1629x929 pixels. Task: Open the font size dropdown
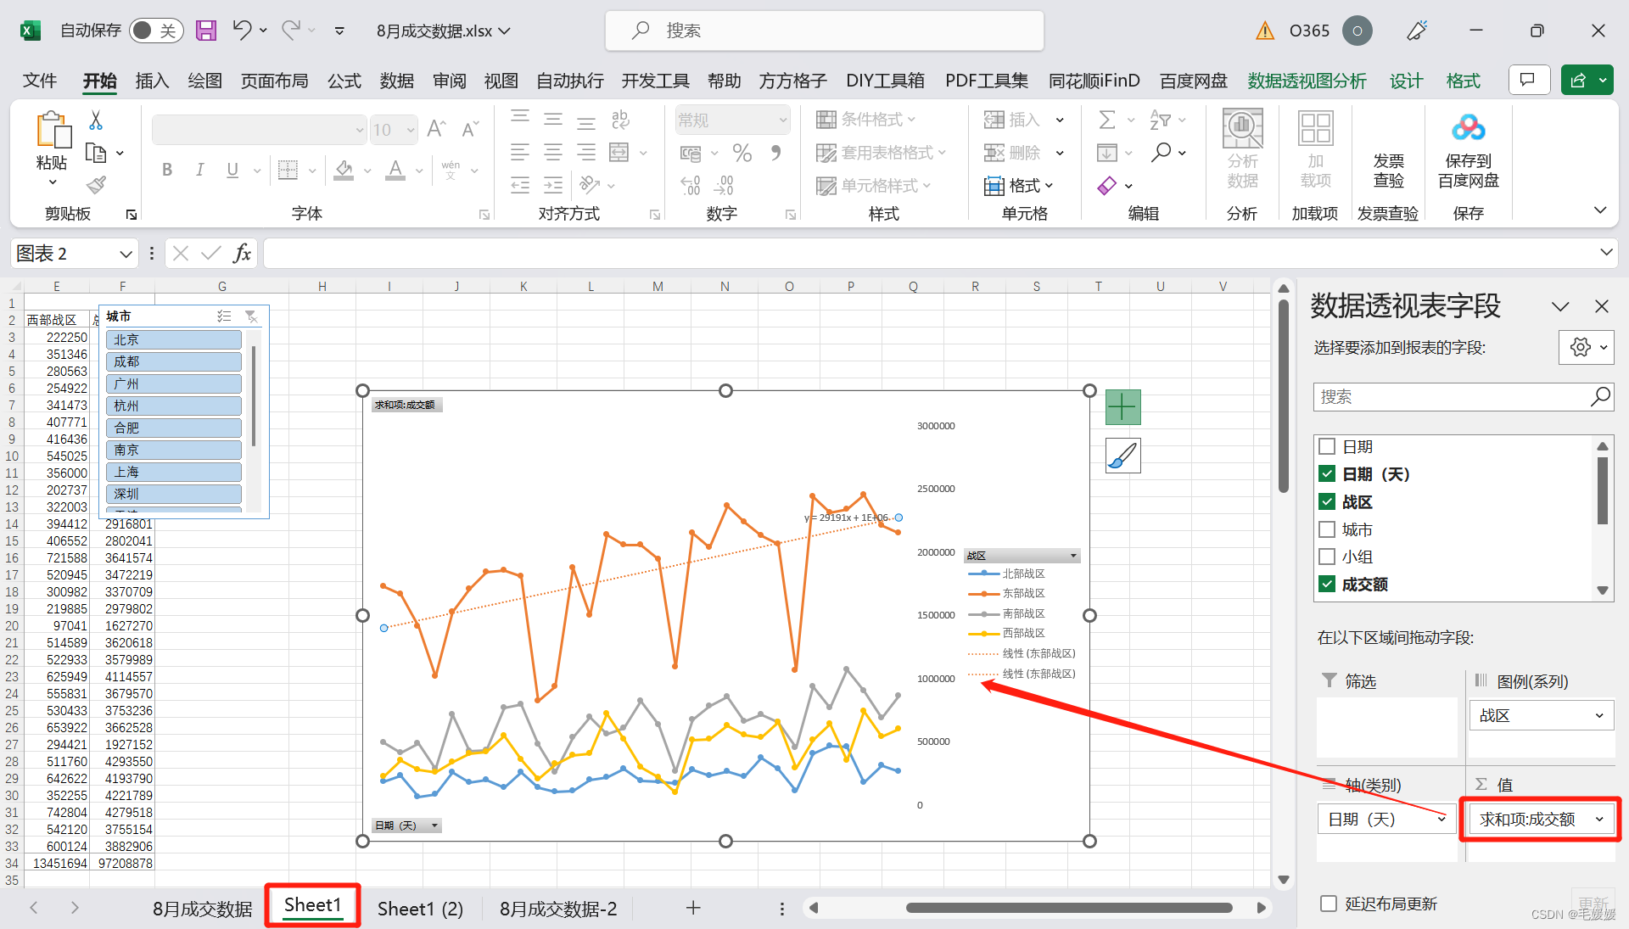[x=411, y=130]
